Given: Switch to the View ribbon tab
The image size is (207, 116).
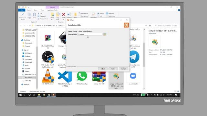Looking at the screenshot, I should pos(42,10).
